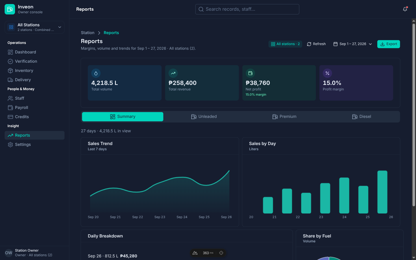The height and width of the screenshot is (260, 416).
Task: Open the Sep 1 – 27, 2026 date range dropdown
Action: pyautogui.click(x=352, y=44)
